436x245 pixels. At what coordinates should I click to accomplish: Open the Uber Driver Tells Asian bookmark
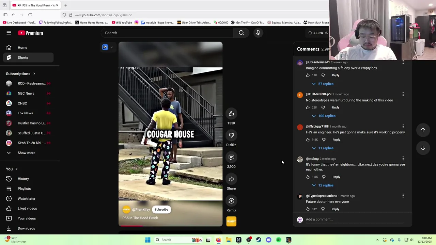point(194,22)
